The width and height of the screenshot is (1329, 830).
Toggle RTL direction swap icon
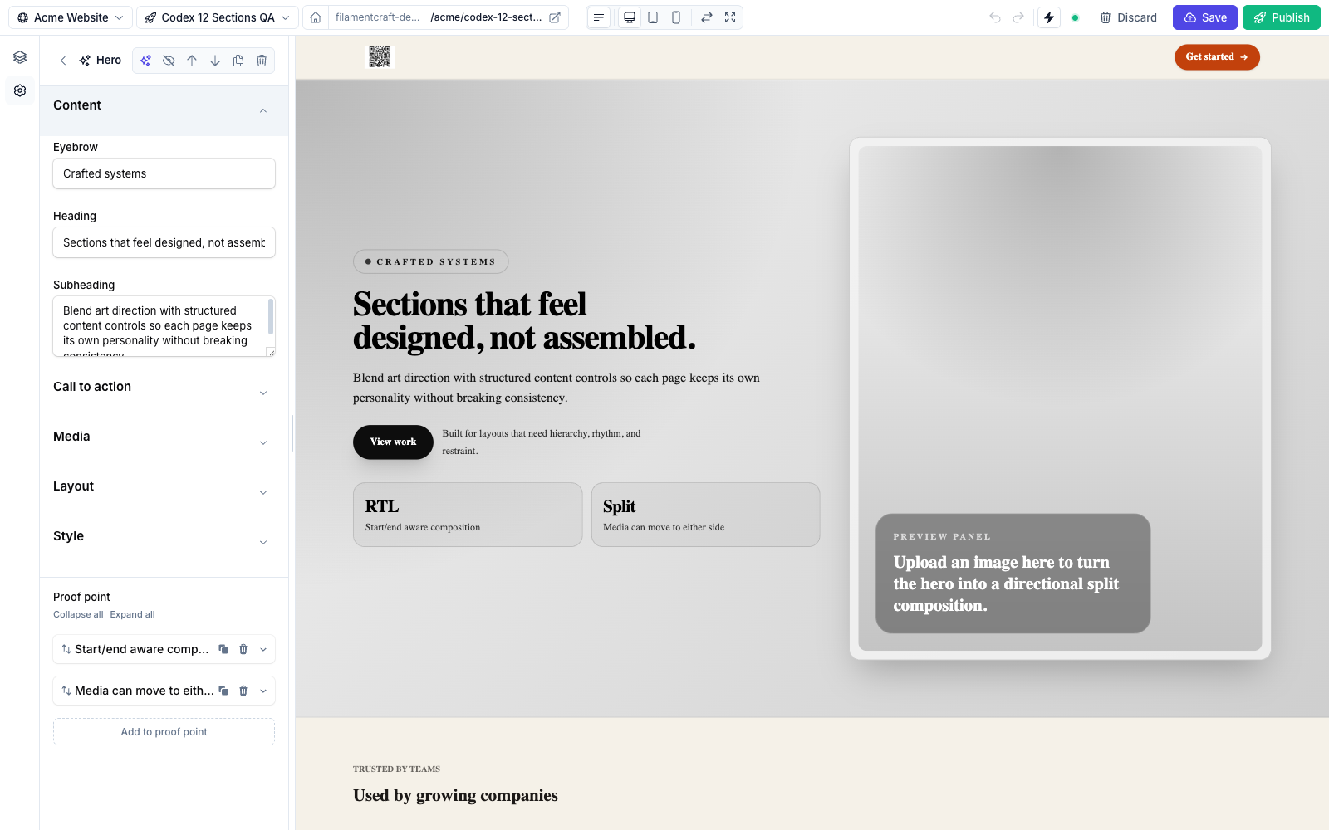[x=707, y=17]
